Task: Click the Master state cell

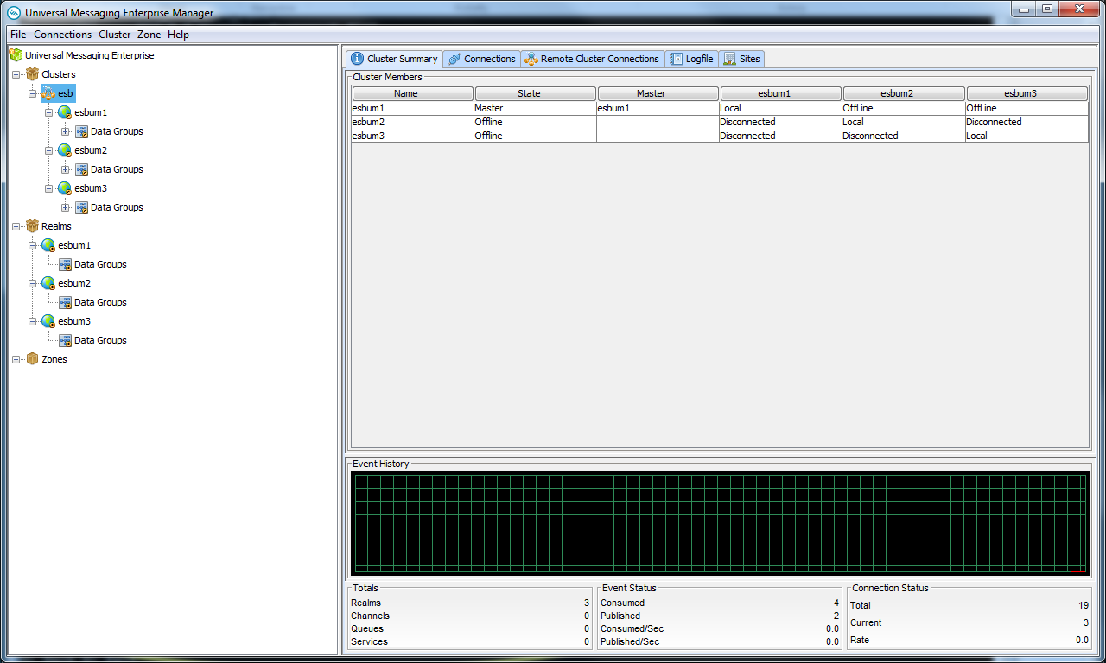Action: click(535, 108)
